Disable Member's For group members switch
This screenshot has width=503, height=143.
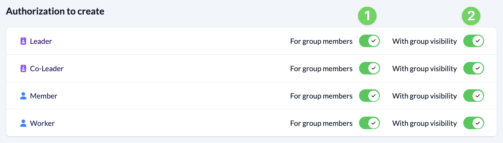tap(369, 96)
